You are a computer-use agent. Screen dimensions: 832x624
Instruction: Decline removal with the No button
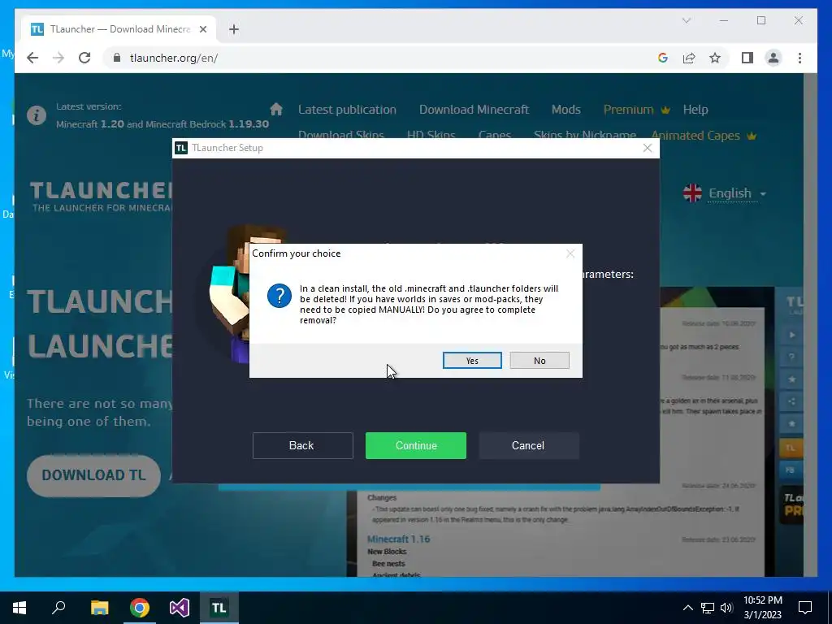point(539,360)
